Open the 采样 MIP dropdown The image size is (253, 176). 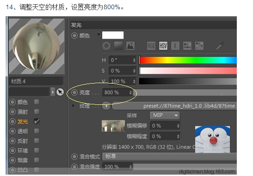coord(165,115)
